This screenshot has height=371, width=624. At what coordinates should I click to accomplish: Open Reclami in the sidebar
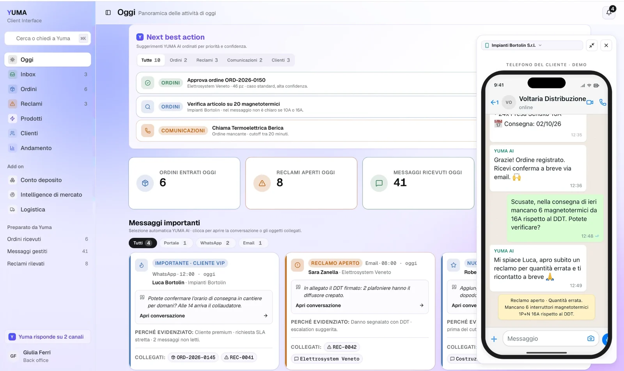(x=48, y=104)
